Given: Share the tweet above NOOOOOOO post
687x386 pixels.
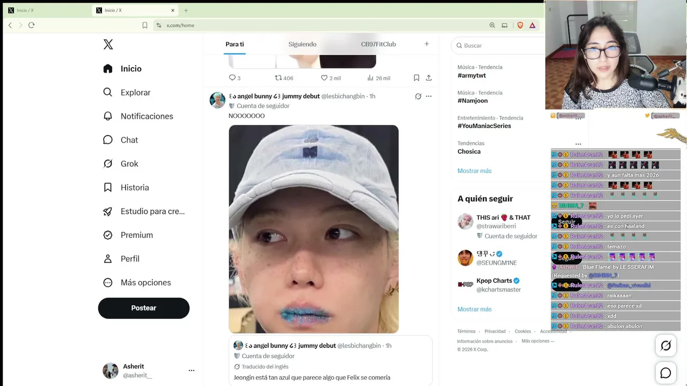Looking at the screenshot, I should point(428,78).
